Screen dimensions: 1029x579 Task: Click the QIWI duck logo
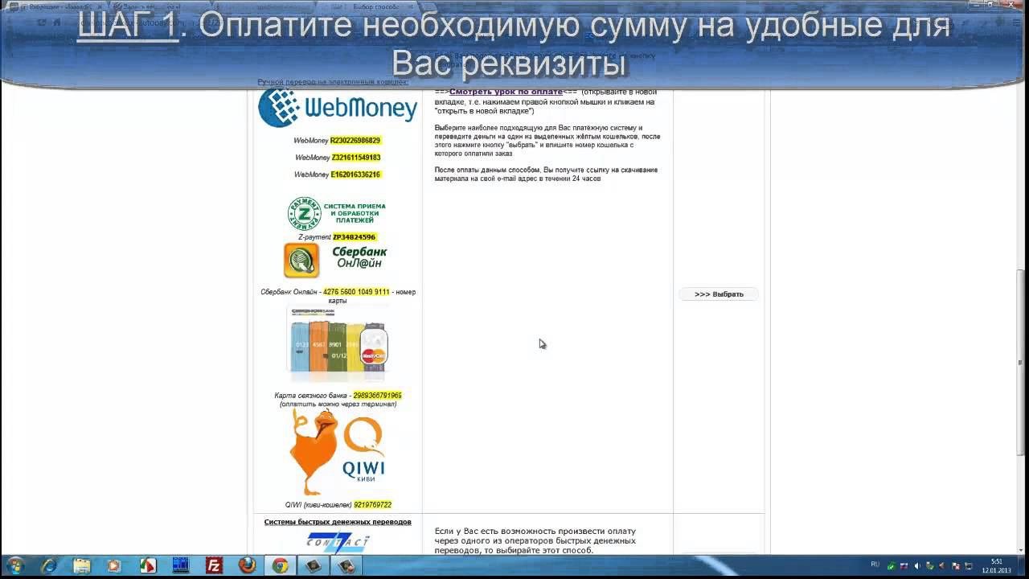click(338, 451)
